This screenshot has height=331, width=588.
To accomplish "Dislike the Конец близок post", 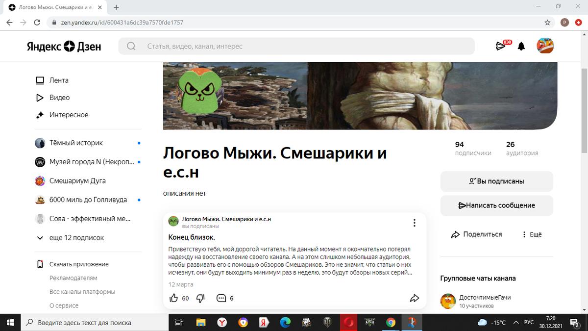I will 200,298.
